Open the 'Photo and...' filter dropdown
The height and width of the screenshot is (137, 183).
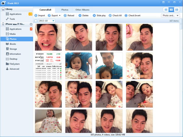point(170,15)
